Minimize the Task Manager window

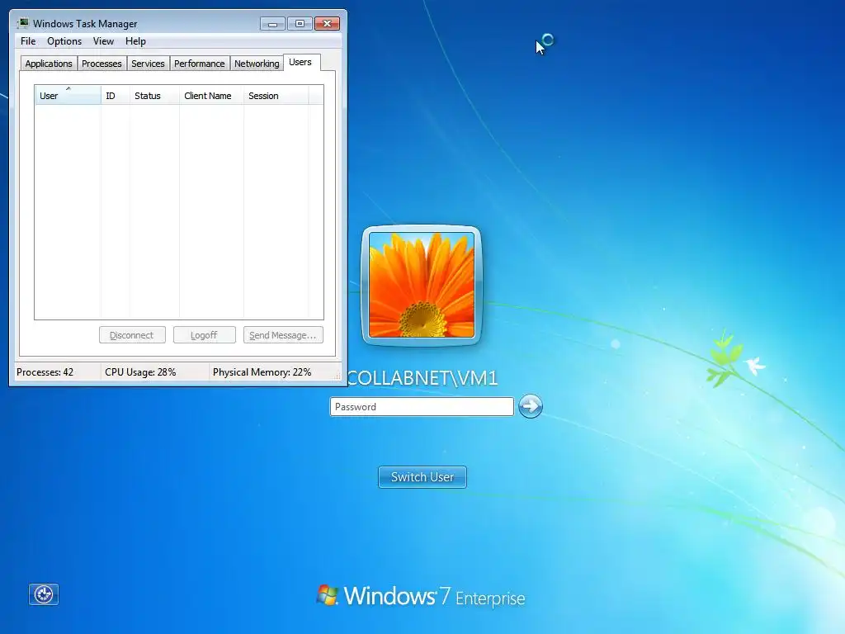click(272, 24)
